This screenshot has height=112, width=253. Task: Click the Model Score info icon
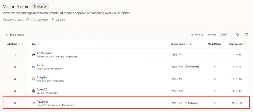[x=187, y=44]
